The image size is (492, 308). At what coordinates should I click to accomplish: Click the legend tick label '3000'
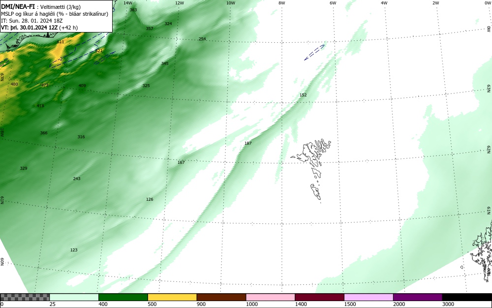[448, 304]
